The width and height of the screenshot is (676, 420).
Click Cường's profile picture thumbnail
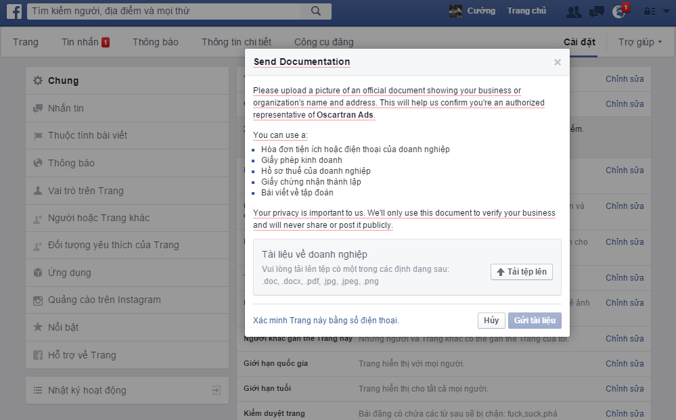click(x=456, y=11)
